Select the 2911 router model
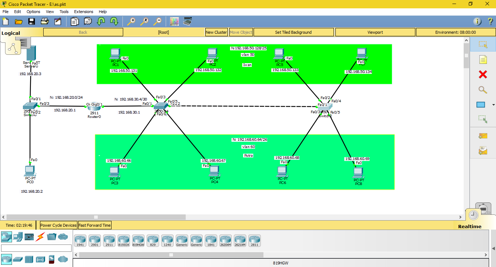Image resolution: width=496 pixels, height=267 pixels. pyautogui.click(x=109, y=240)
